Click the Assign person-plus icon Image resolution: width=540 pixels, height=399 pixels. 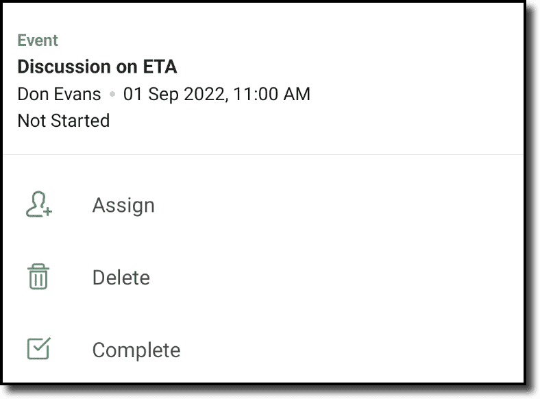coord(38,205)
